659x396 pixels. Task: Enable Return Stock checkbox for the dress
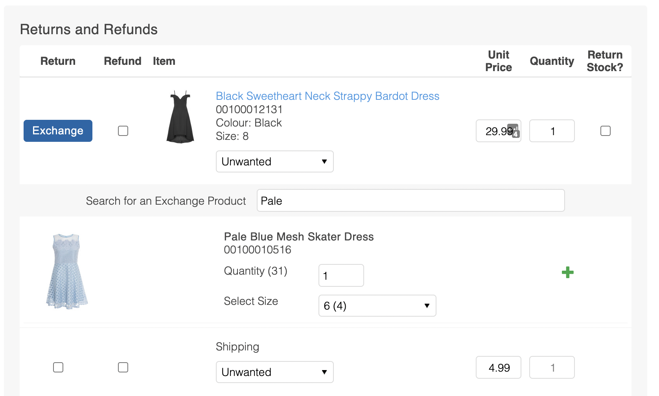click(605, 131)
